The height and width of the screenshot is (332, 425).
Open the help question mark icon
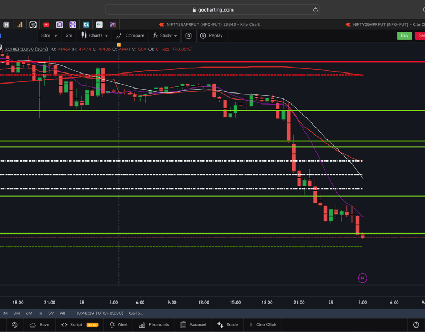click(x=416, y=325)
